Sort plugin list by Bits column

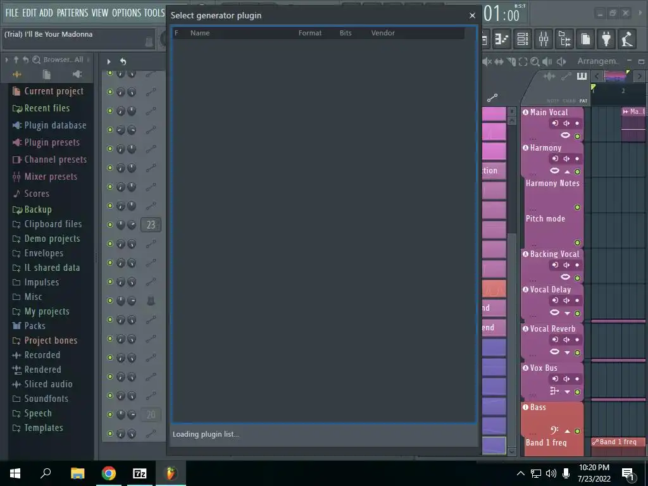tap(346, 33)
